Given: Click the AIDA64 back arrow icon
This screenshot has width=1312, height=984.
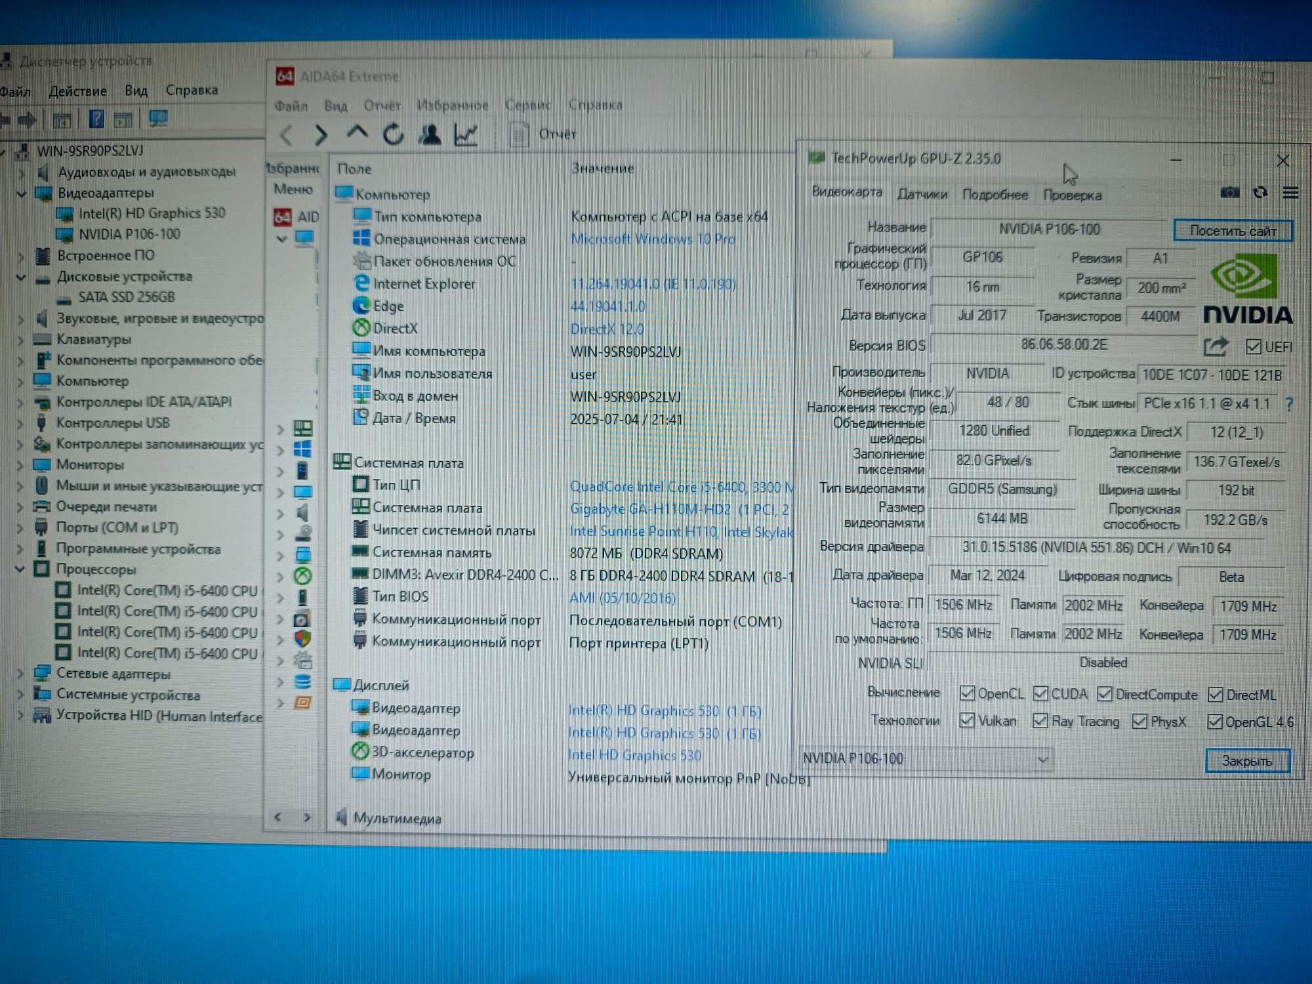Looking at the screenshot, I should tap(287, 135).
